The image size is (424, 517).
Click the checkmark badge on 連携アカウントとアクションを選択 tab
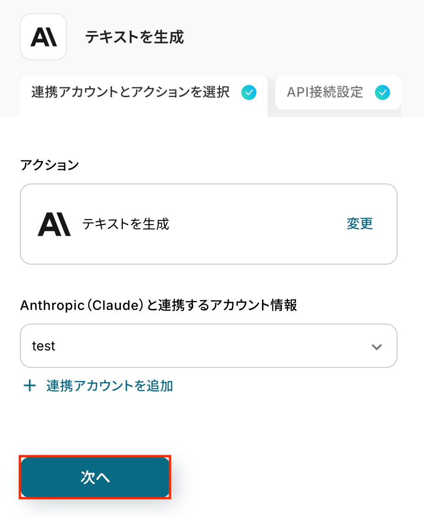[248, 92]
